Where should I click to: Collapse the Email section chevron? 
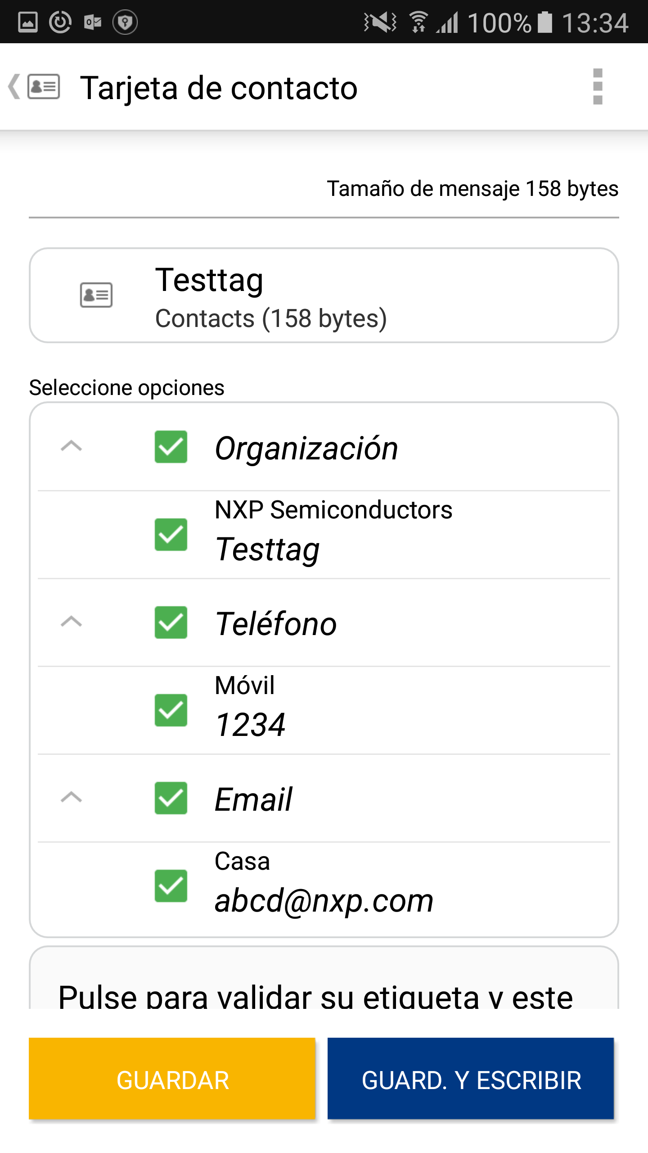[71, 797]
